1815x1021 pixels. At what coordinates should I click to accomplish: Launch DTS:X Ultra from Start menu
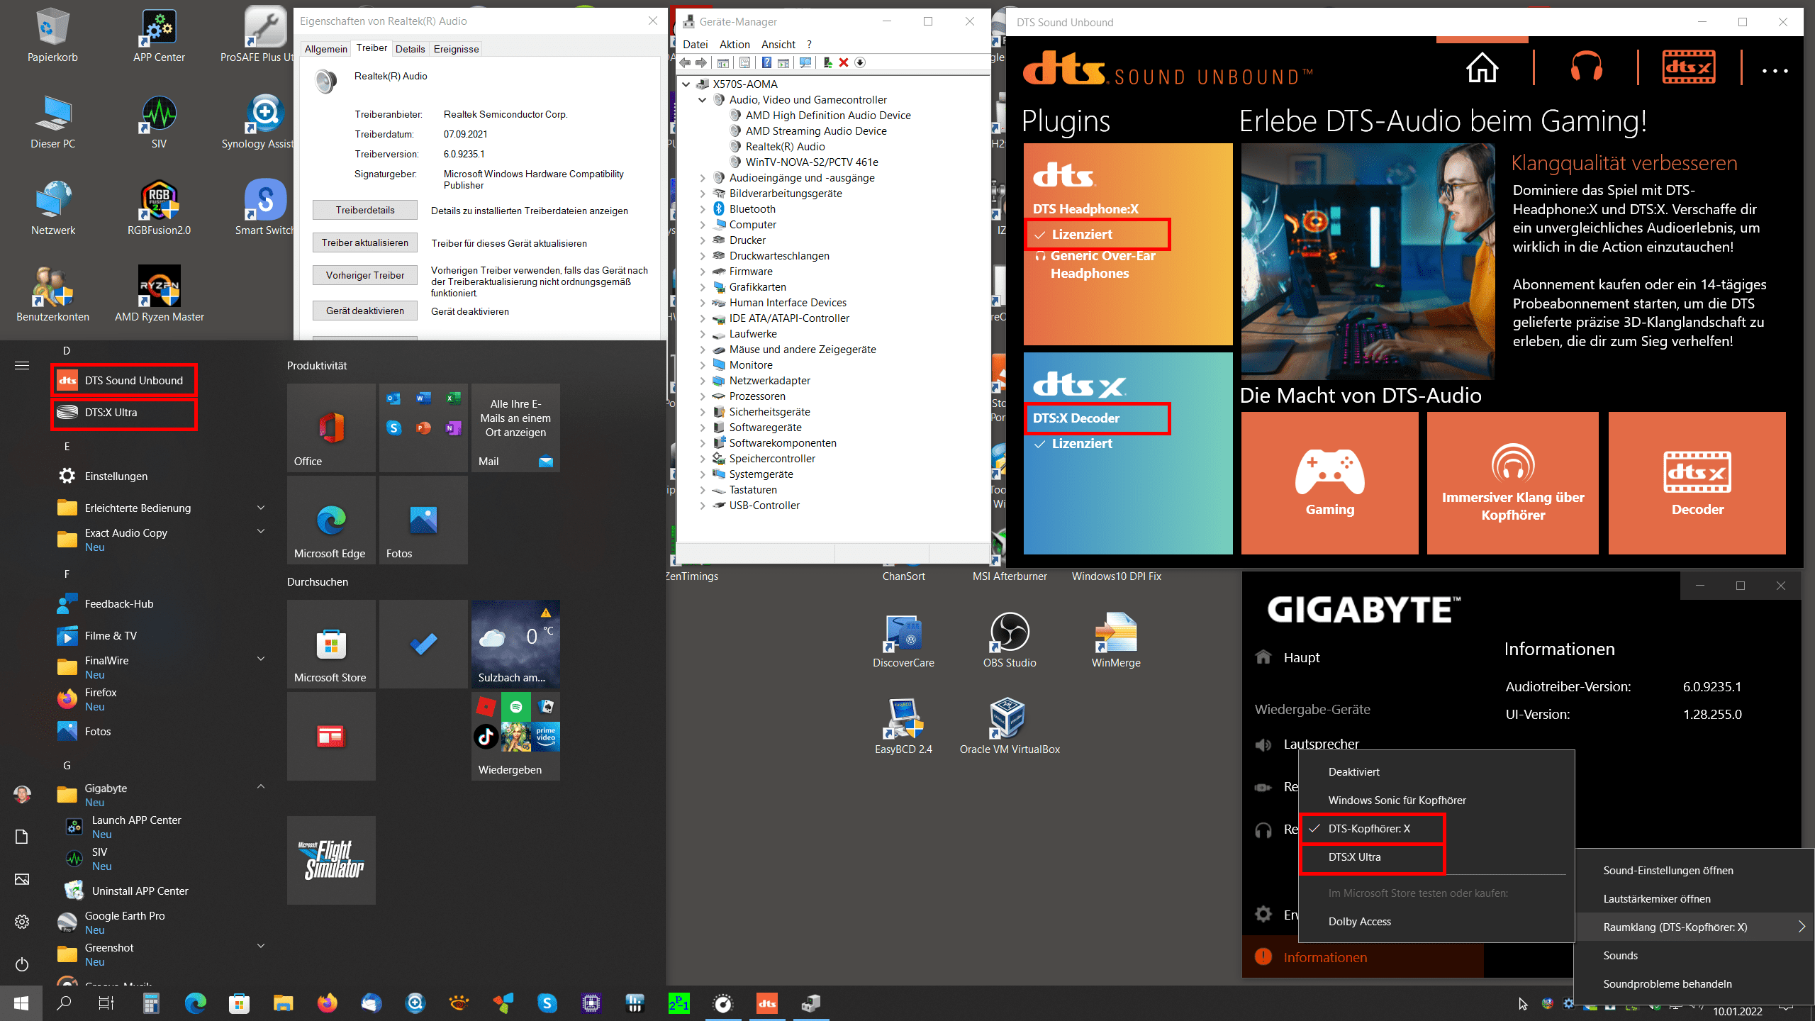coord(124,413)
